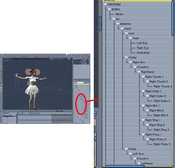Image resolution: width=175 pixels, height=168 pixels.
Task: Collapse the rForeArm triangle
Action: tap(135, 67)
